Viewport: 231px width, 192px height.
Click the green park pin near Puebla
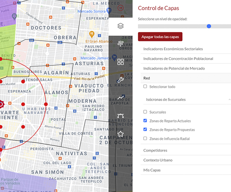pyautogui.click(x=14, y=17)
